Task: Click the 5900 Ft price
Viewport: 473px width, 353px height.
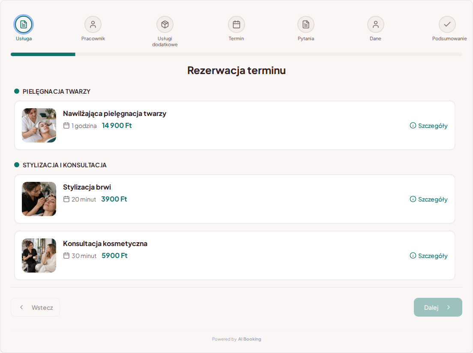Action: [x=115, y=255]
